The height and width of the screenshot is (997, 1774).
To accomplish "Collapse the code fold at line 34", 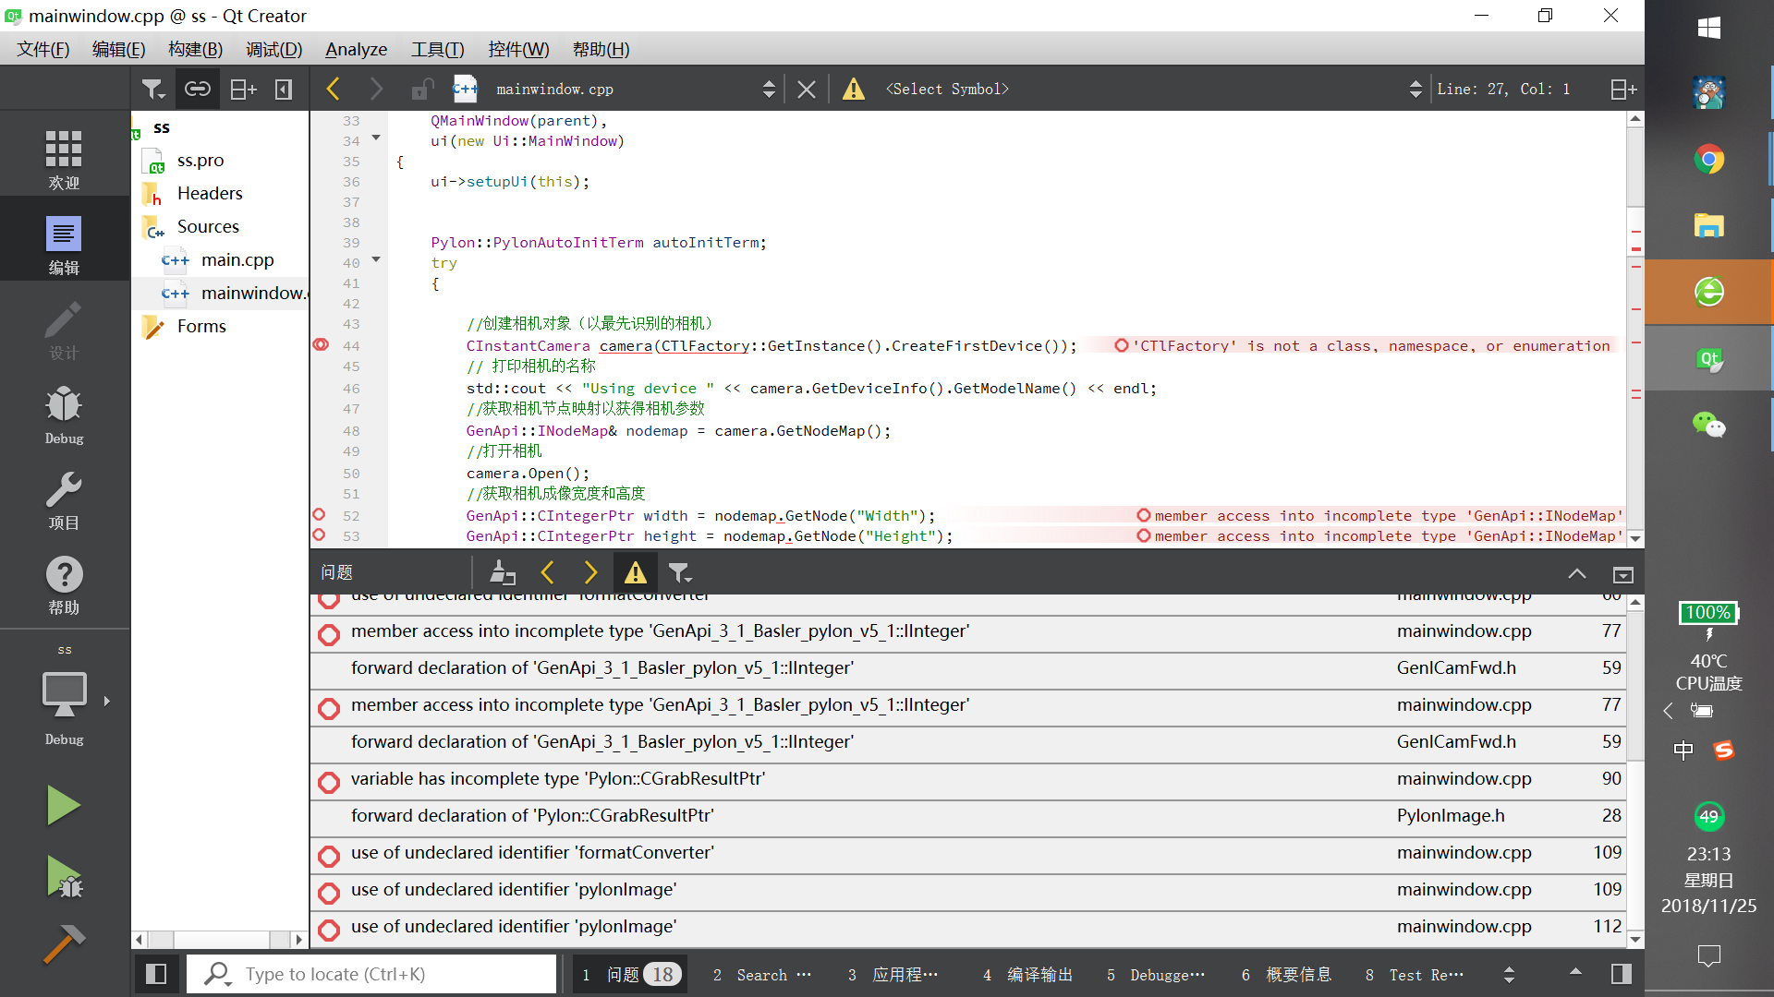I will click(x=376, y=138).
